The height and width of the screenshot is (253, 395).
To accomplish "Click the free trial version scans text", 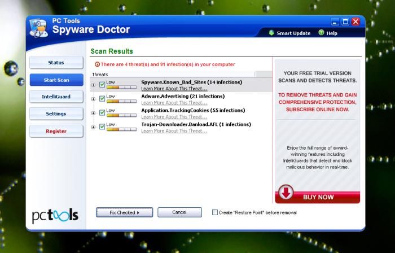I will click(x=317, y=77).
